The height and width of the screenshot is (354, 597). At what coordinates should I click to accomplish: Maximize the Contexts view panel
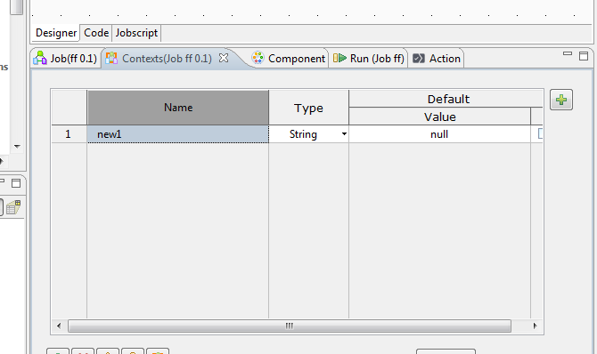coord(584,56)
